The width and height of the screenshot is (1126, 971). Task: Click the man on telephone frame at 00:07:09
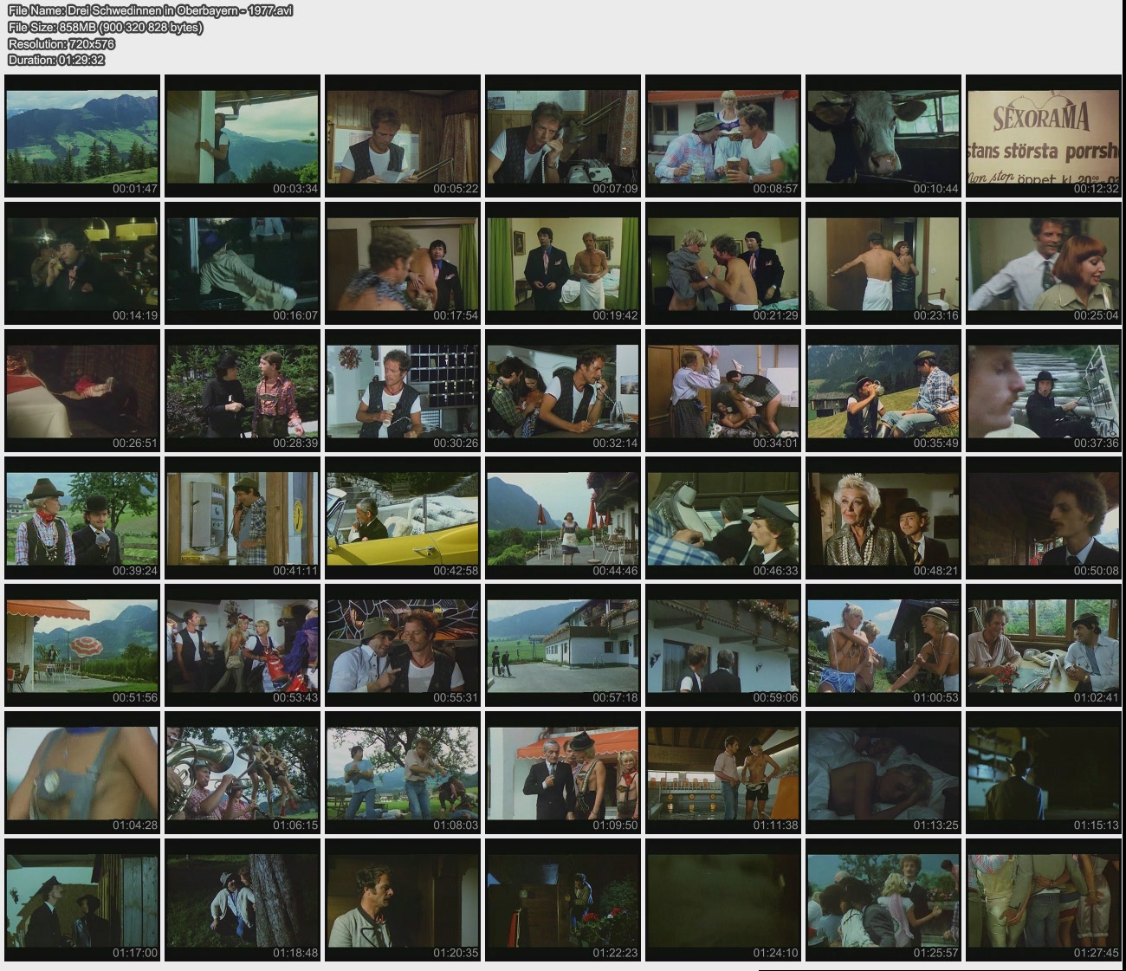pyautogui.click(x=563, y=136)
